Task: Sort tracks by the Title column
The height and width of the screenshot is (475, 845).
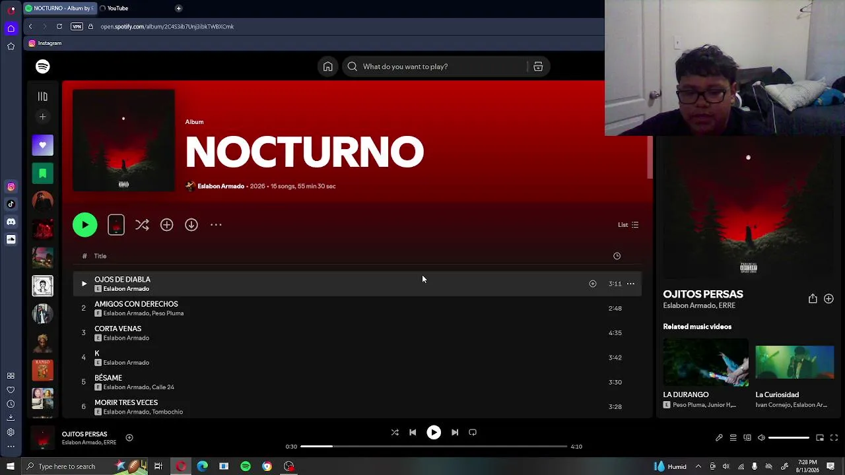Action: (x=100, y=256)
